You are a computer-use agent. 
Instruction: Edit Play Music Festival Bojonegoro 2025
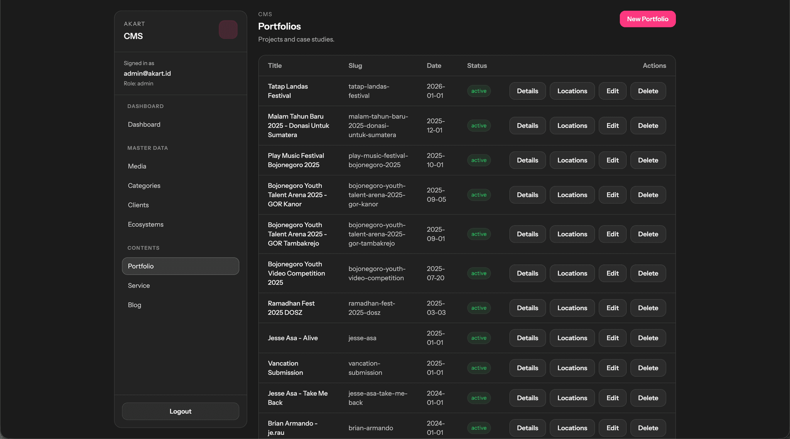[612, 160]
